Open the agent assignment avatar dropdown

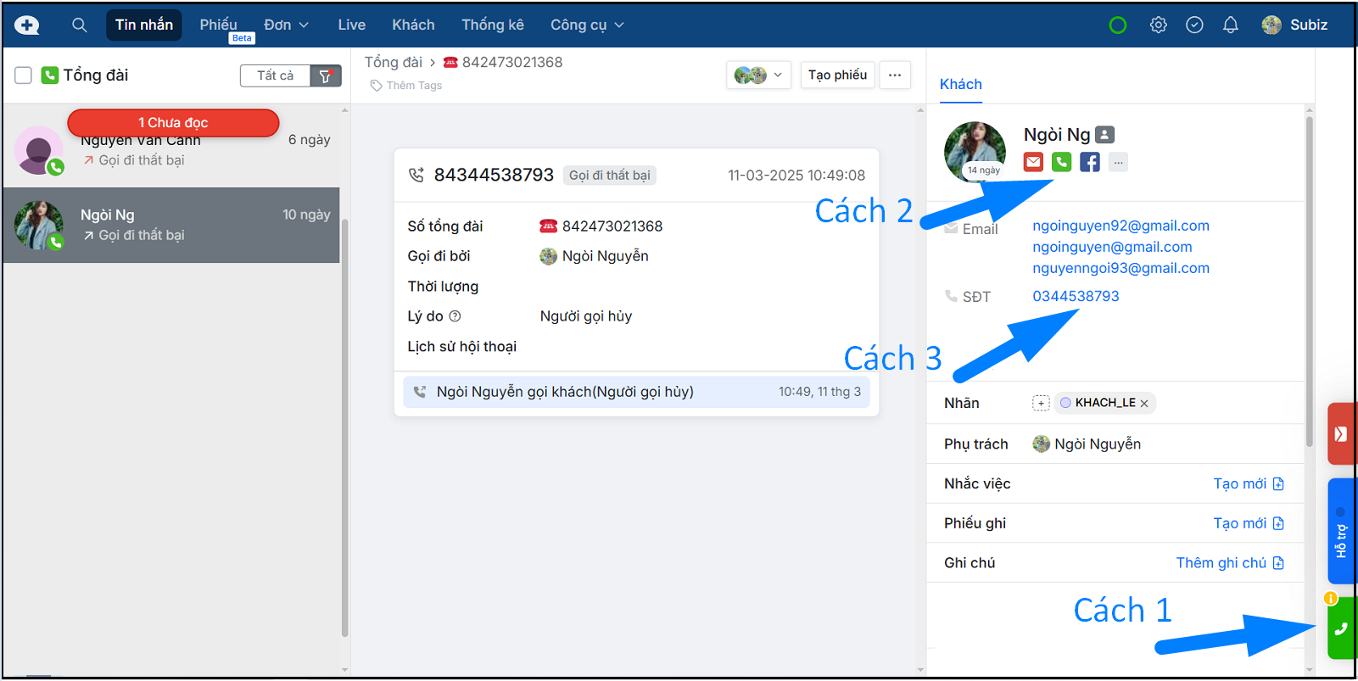pos(758,75)
